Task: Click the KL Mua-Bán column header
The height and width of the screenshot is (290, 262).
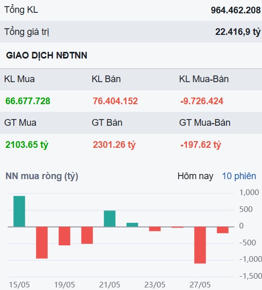Action: pyautogui.click(x=204, y=79)
